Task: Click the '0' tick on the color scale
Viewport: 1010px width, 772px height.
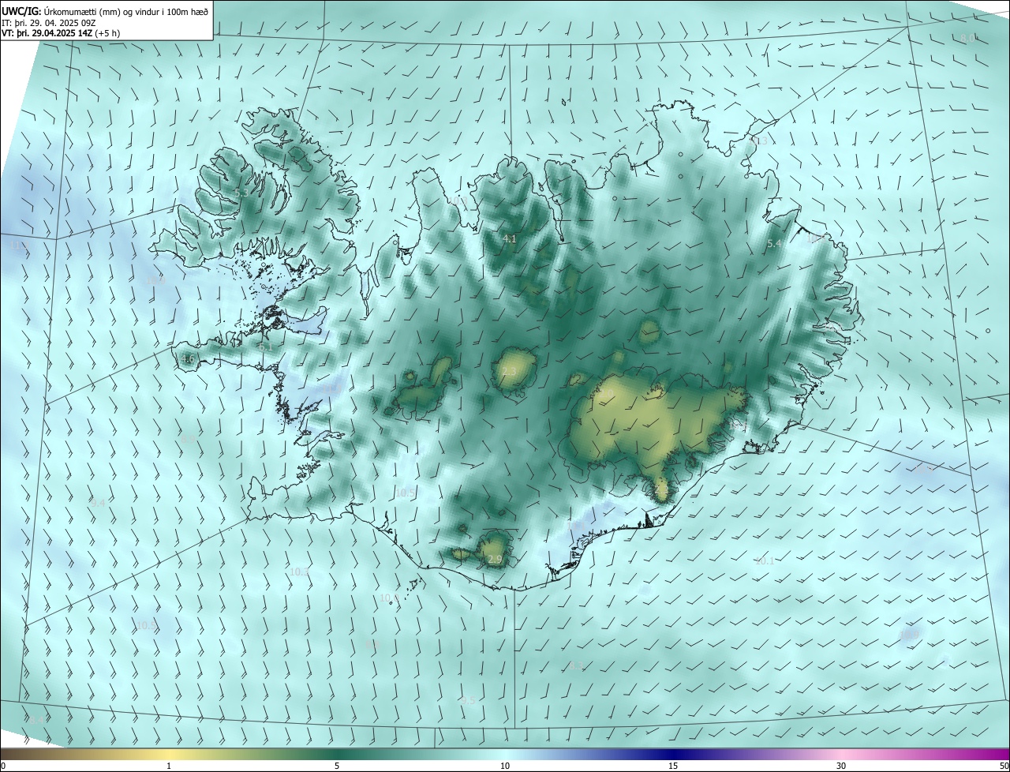Action: 2,766
